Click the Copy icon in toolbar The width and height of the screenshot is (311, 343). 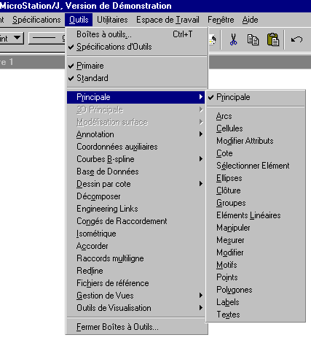click(253, 39)
